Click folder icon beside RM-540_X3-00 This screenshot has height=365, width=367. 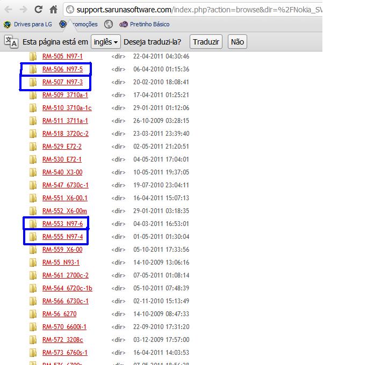click(x=33, y=172)
